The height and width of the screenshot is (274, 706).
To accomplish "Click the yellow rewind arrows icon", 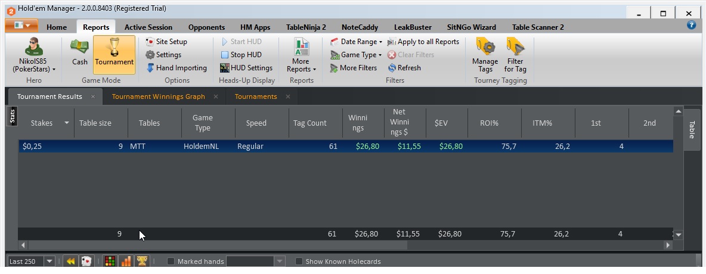I will 71,261.
